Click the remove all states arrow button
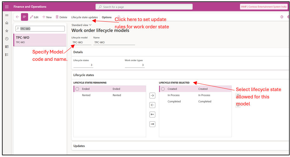The image size is (290, 157). click(152, 124)
